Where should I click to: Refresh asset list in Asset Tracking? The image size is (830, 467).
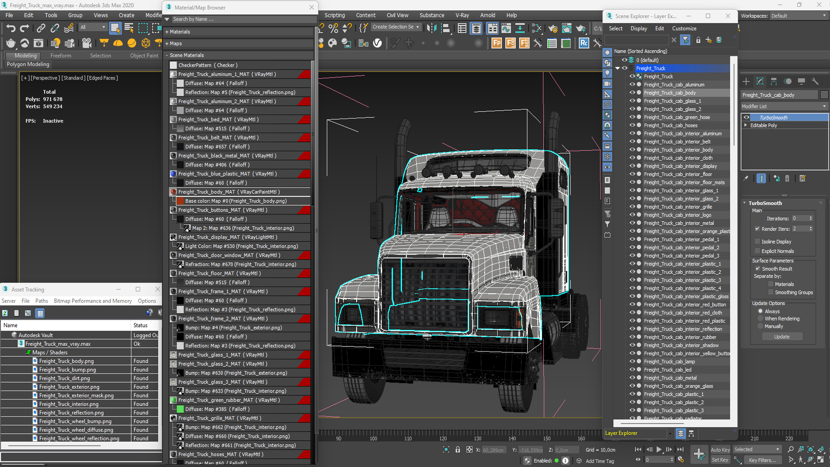(x=5, y=313)
